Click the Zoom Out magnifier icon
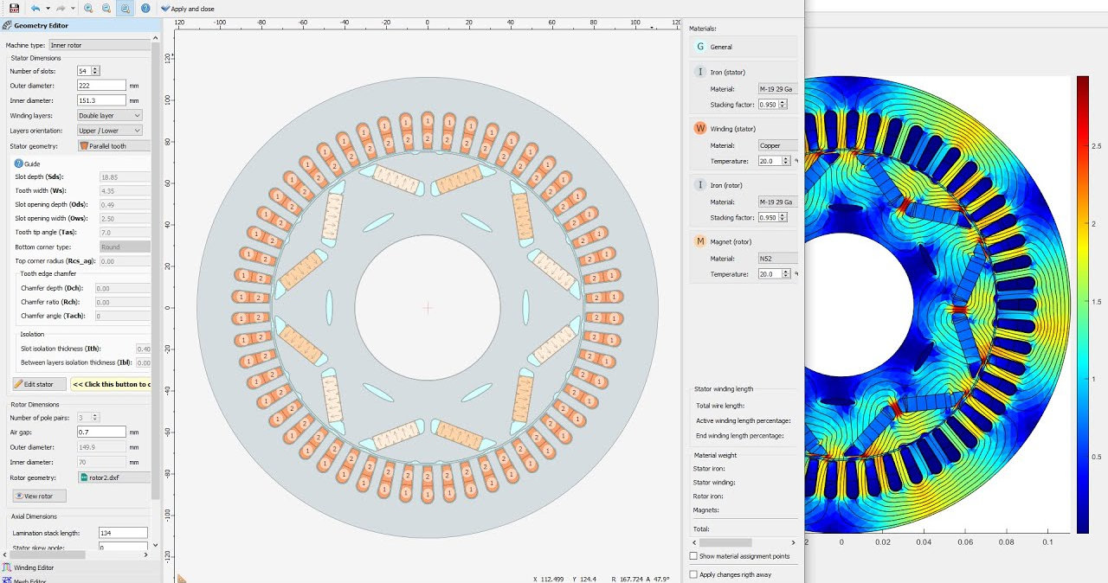 106,8
